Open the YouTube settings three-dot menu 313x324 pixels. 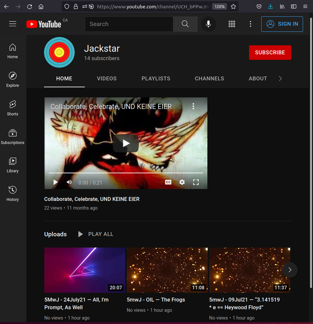click(x=250, y=24)
